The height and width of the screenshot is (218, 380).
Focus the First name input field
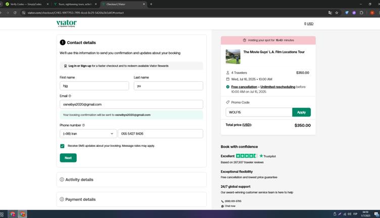[x=94, y=86]
